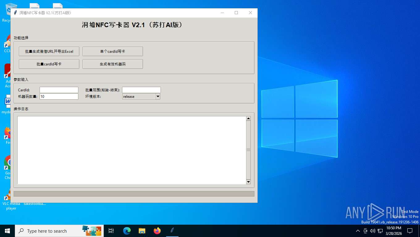Click the volume speaker tray icon

point(373,231)
